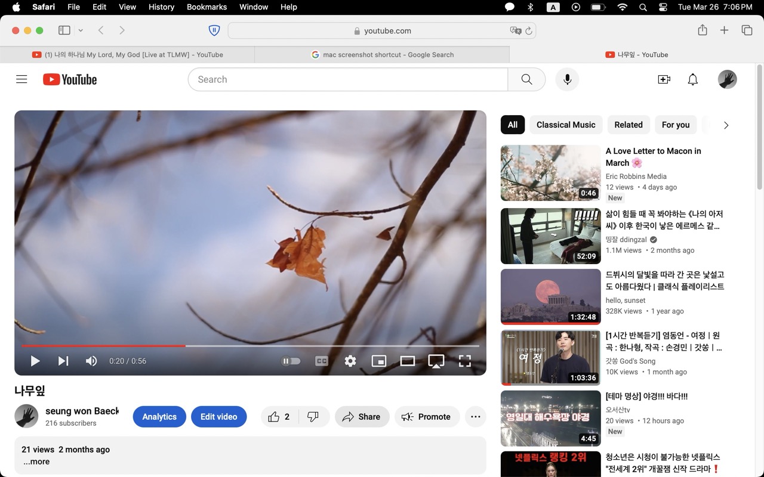Click the AirPlay icon in player
This screenshot has height=477, width=764.
coord(436,361)
